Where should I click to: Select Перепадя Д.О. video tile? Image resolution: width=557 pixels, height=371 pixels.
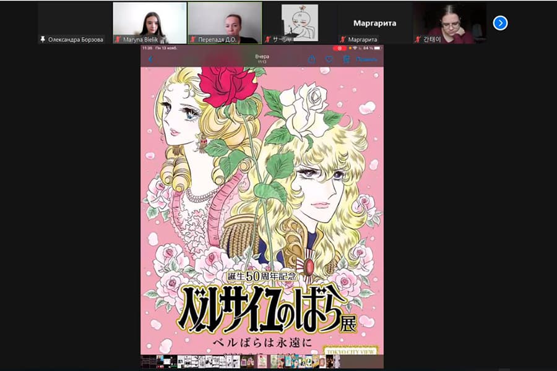point(225,23)
